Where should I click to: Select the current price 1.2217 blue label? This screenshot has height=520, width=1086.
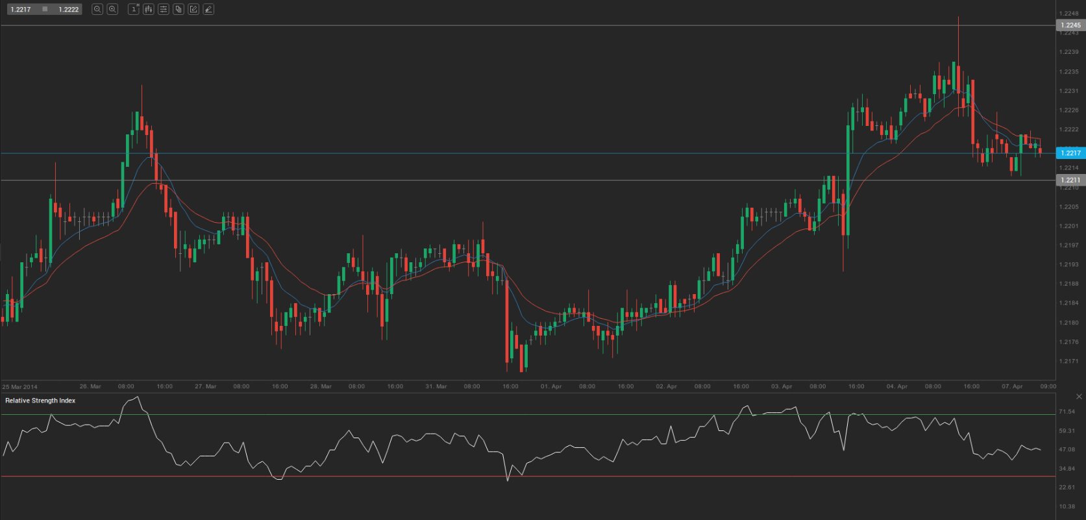pos(1070,153)
